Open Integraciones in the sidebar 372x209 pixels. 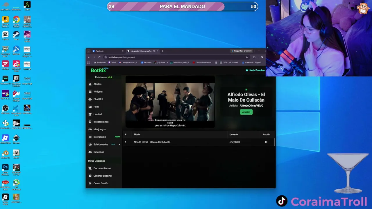click(101, 122)
